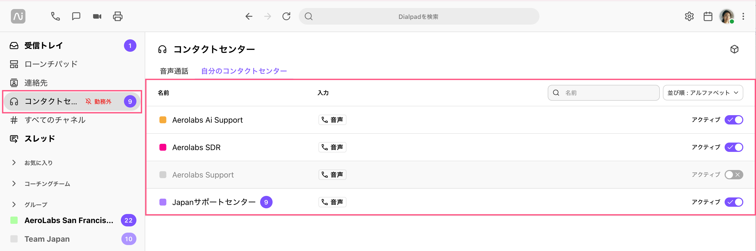Open the Aerolabs SDR contact center
This screenshot has height=251, width=756.
click(x=196, y=147)
